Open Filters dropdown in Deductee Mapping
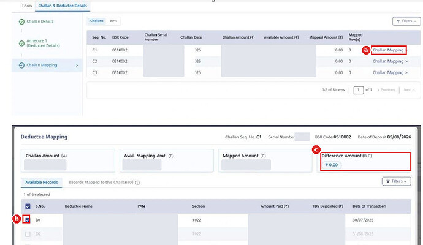Viewport: 423px width, 245px height. (x=396, y=181)
